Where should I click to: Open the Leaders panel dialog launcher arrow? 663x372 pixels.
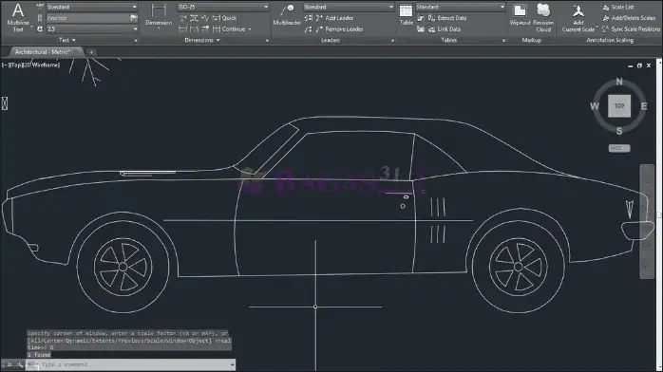(x=393, y=41)
